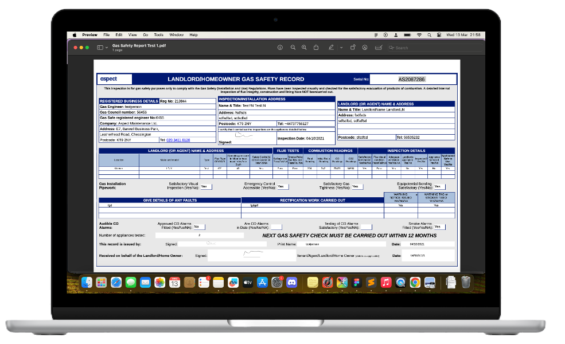Click the Number of appliances tested field
The image size is (565, 344).
pos(199,235)
